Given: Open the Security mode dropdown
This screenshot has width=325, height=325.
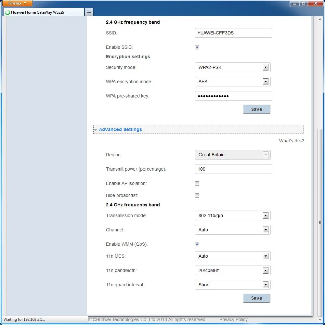Looking at the screenshot, I should tap(233, 67).
